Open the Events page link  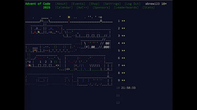click(x=78, y=4)
